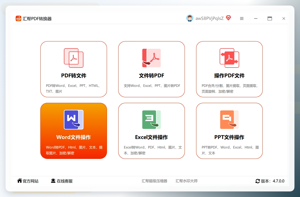Click description 'PDF转Word、Excel、PPT、HTML、TXT、图片'
300x197 pixels.
pyautogui.click(x=74, y=89)
